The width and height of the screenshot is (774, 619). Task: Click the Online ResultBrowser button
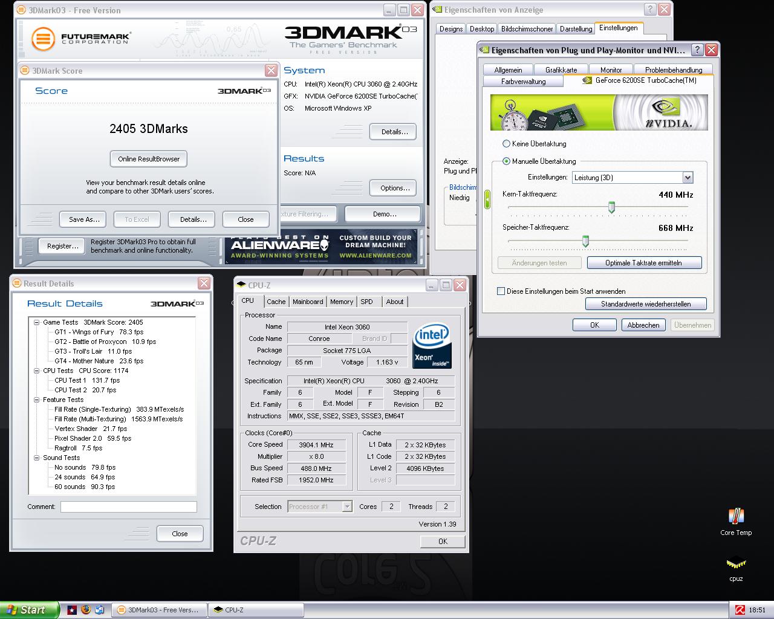coord(149,159)
